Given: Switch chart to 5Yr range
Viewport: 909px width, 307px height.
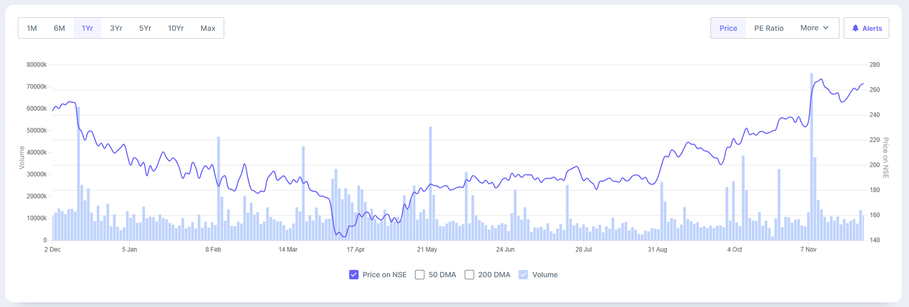Looking at the screenshot, I should (145, 28).
